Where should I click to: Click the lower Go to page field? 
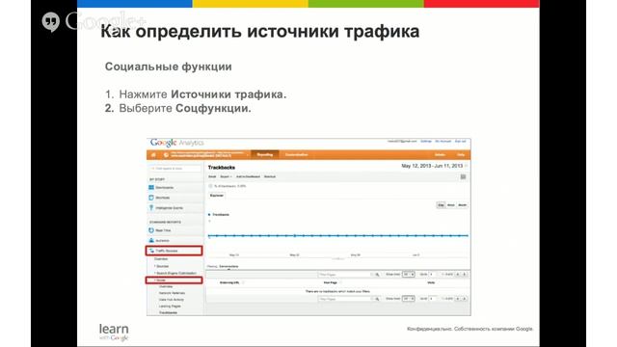coord(433,299)
